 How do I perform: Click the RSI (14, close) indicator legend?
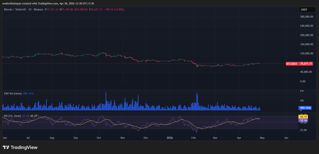pos(12,116)
